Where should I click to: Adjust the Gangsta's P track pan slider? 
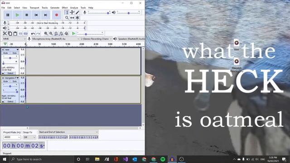point(10,92)
